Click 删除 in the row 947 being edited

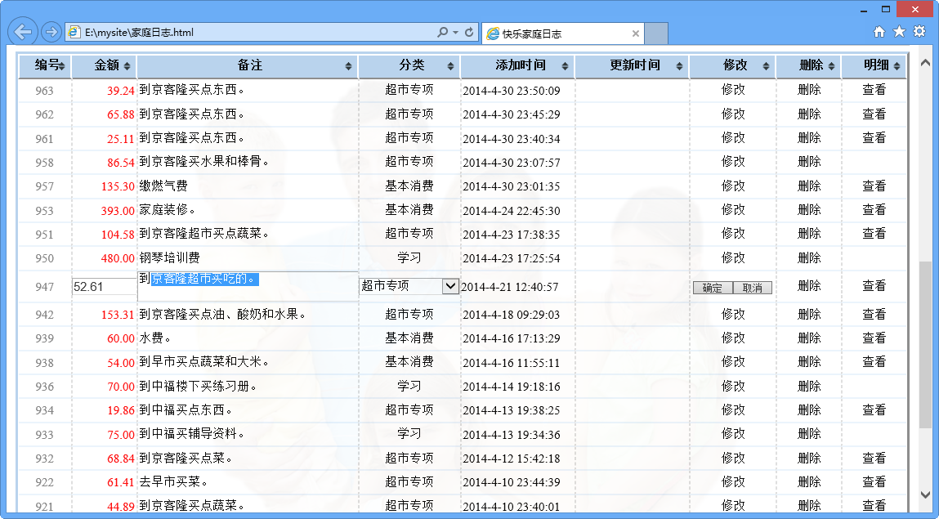click(x=809, y=286)
